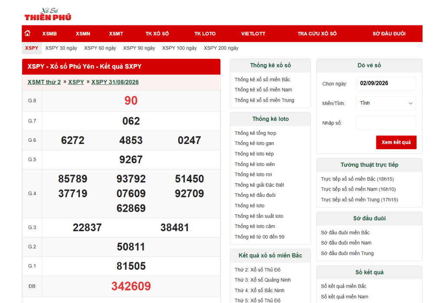
Task: Open Sổ kết quả miền Bắc link
Action: click(343, 286)
